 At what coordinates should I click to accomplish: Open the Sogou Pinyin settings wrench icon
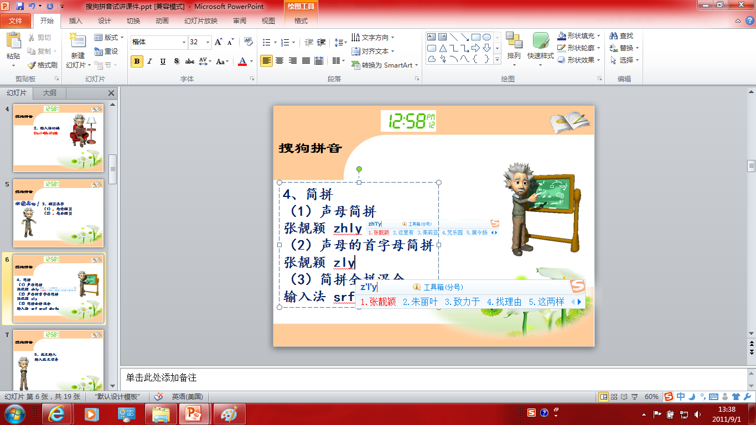click(747, 397)
